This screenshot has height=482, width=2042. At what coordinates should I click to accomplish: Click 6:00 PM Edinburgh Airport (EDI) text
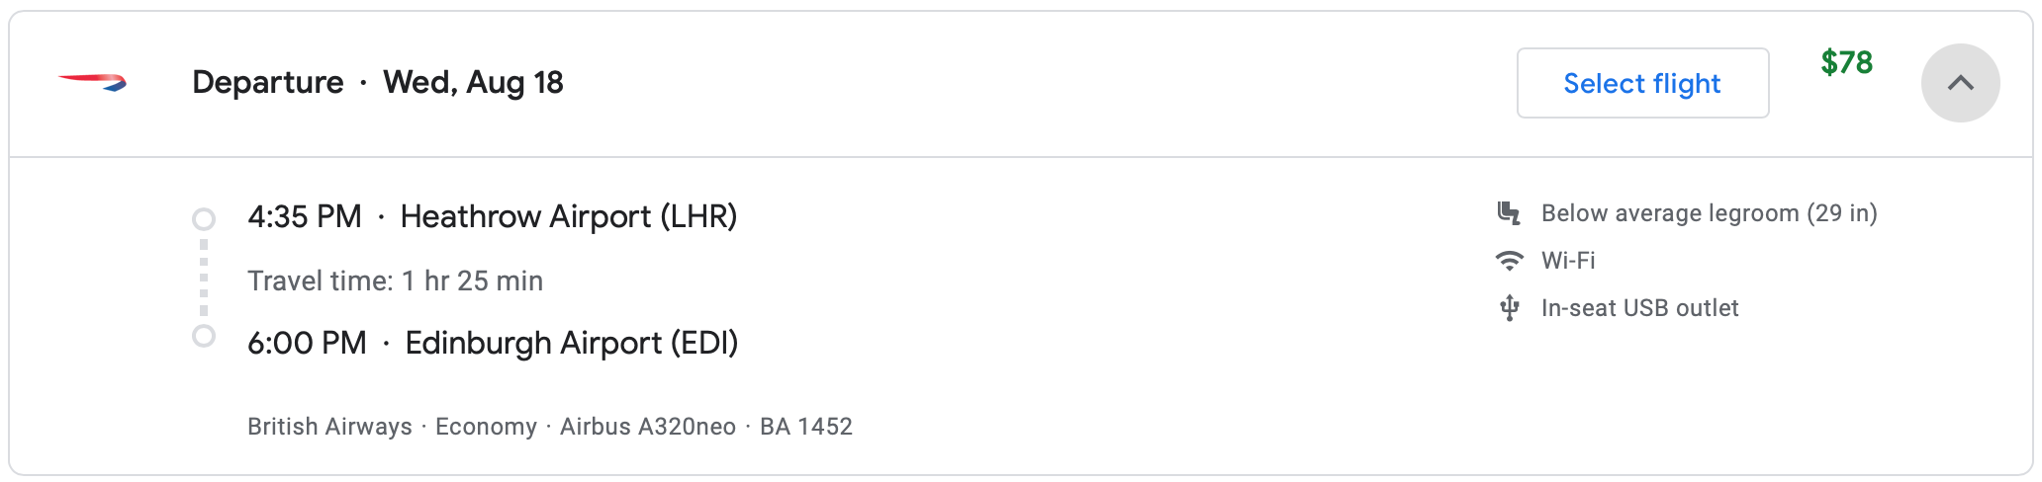click(493, 343)
